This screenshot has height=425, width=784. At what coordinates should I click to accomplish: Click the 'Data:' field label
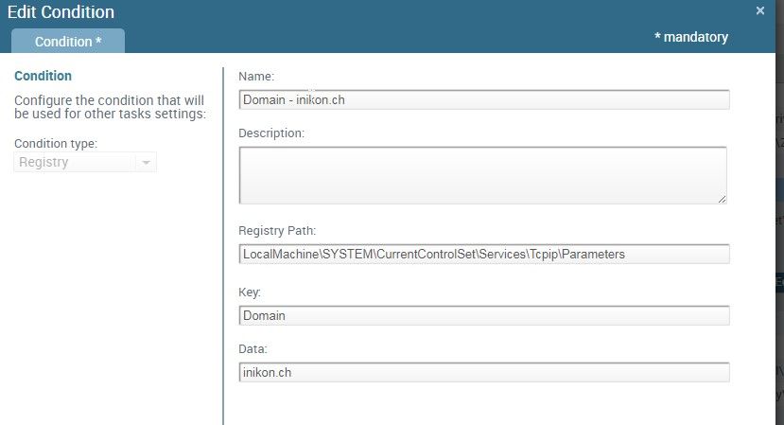coord(253,349)
